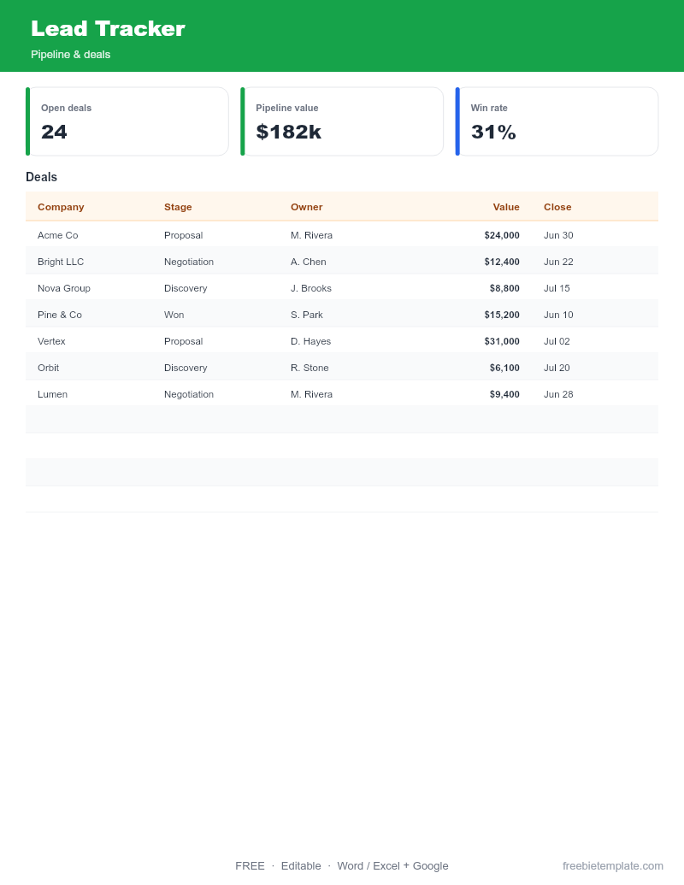
Task: Click the $12,400 value cell
Action: coord(502,262)
